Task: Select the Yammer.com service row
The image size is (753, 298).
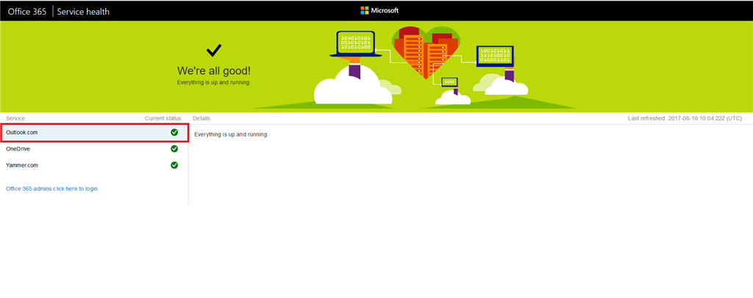Action: [x=94, y=165]
